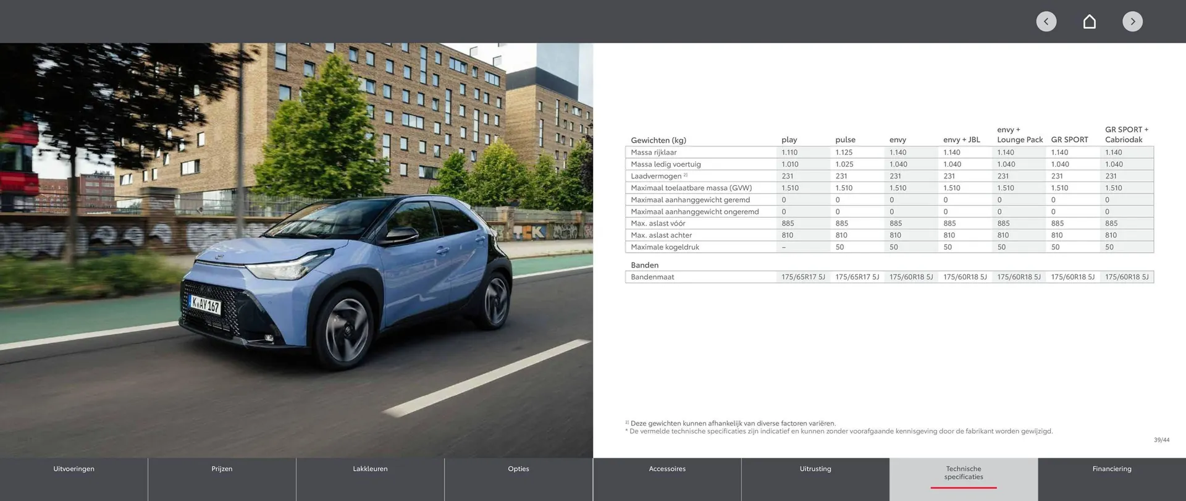The image size is (1186, 501).
Task: Switch to the Prijzen tab
Action: click(222, 479)
